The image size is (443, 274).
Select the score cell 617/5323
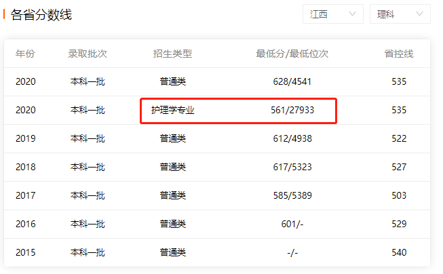(x=292, y=167)
